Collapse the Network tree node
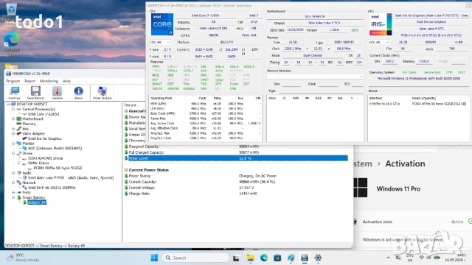472x265 pixels. pyautogui.click(x=13, y=183)
